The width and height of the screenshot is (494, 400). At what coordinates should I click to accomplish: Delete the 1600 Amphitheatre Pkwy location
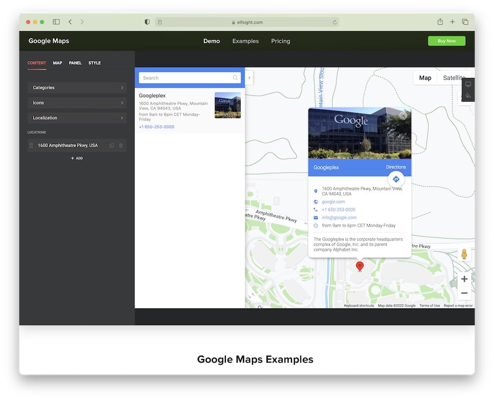[x=121, y=146]
